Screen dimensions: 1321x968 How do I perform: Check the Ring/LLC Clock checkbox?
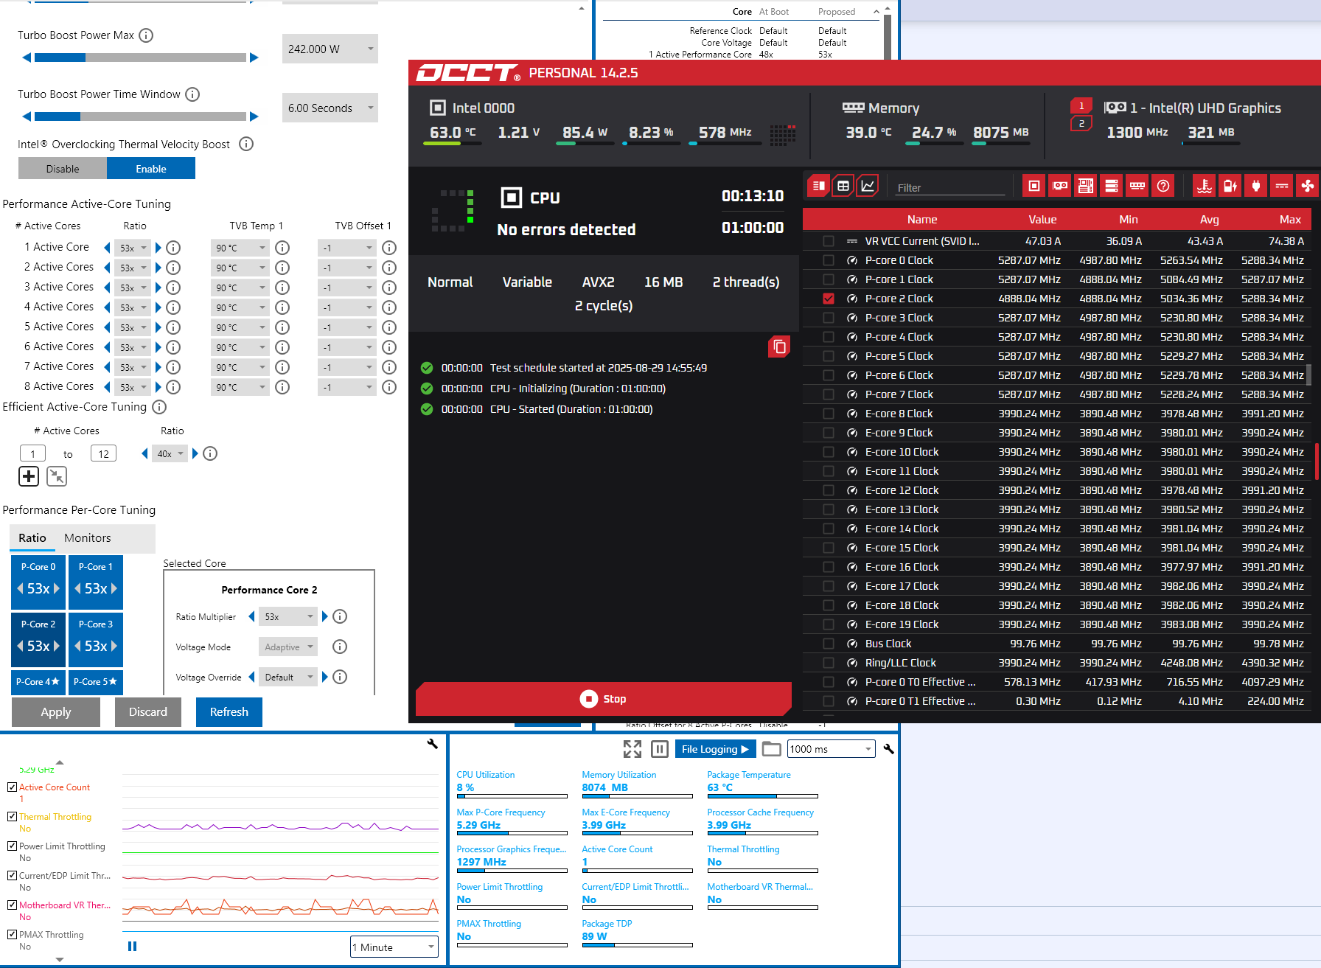point(829,663)
